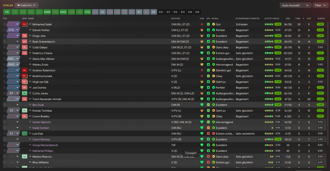Select the TW position slot
Viewport: 330px width, 171px height.
7,12
